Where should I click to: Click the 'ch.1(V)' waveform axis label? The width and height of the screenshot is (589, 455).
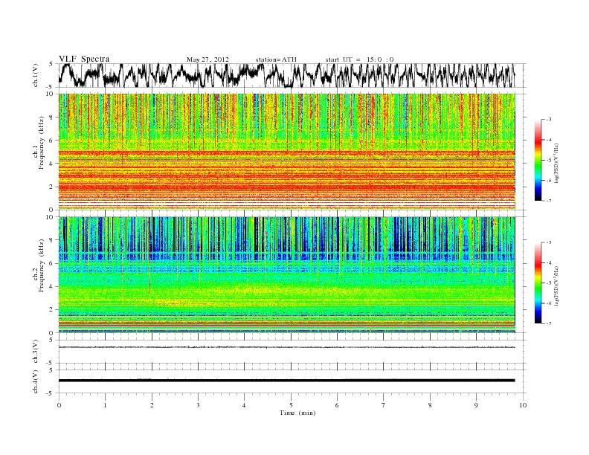click(35, 75)
